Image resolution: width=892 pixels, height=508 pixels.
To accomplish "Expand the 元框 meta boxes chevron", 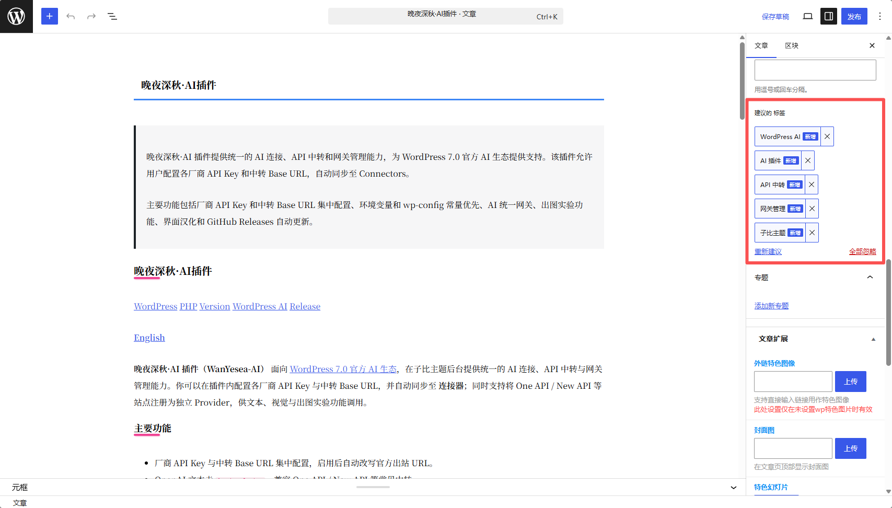I will click(734, 488).
